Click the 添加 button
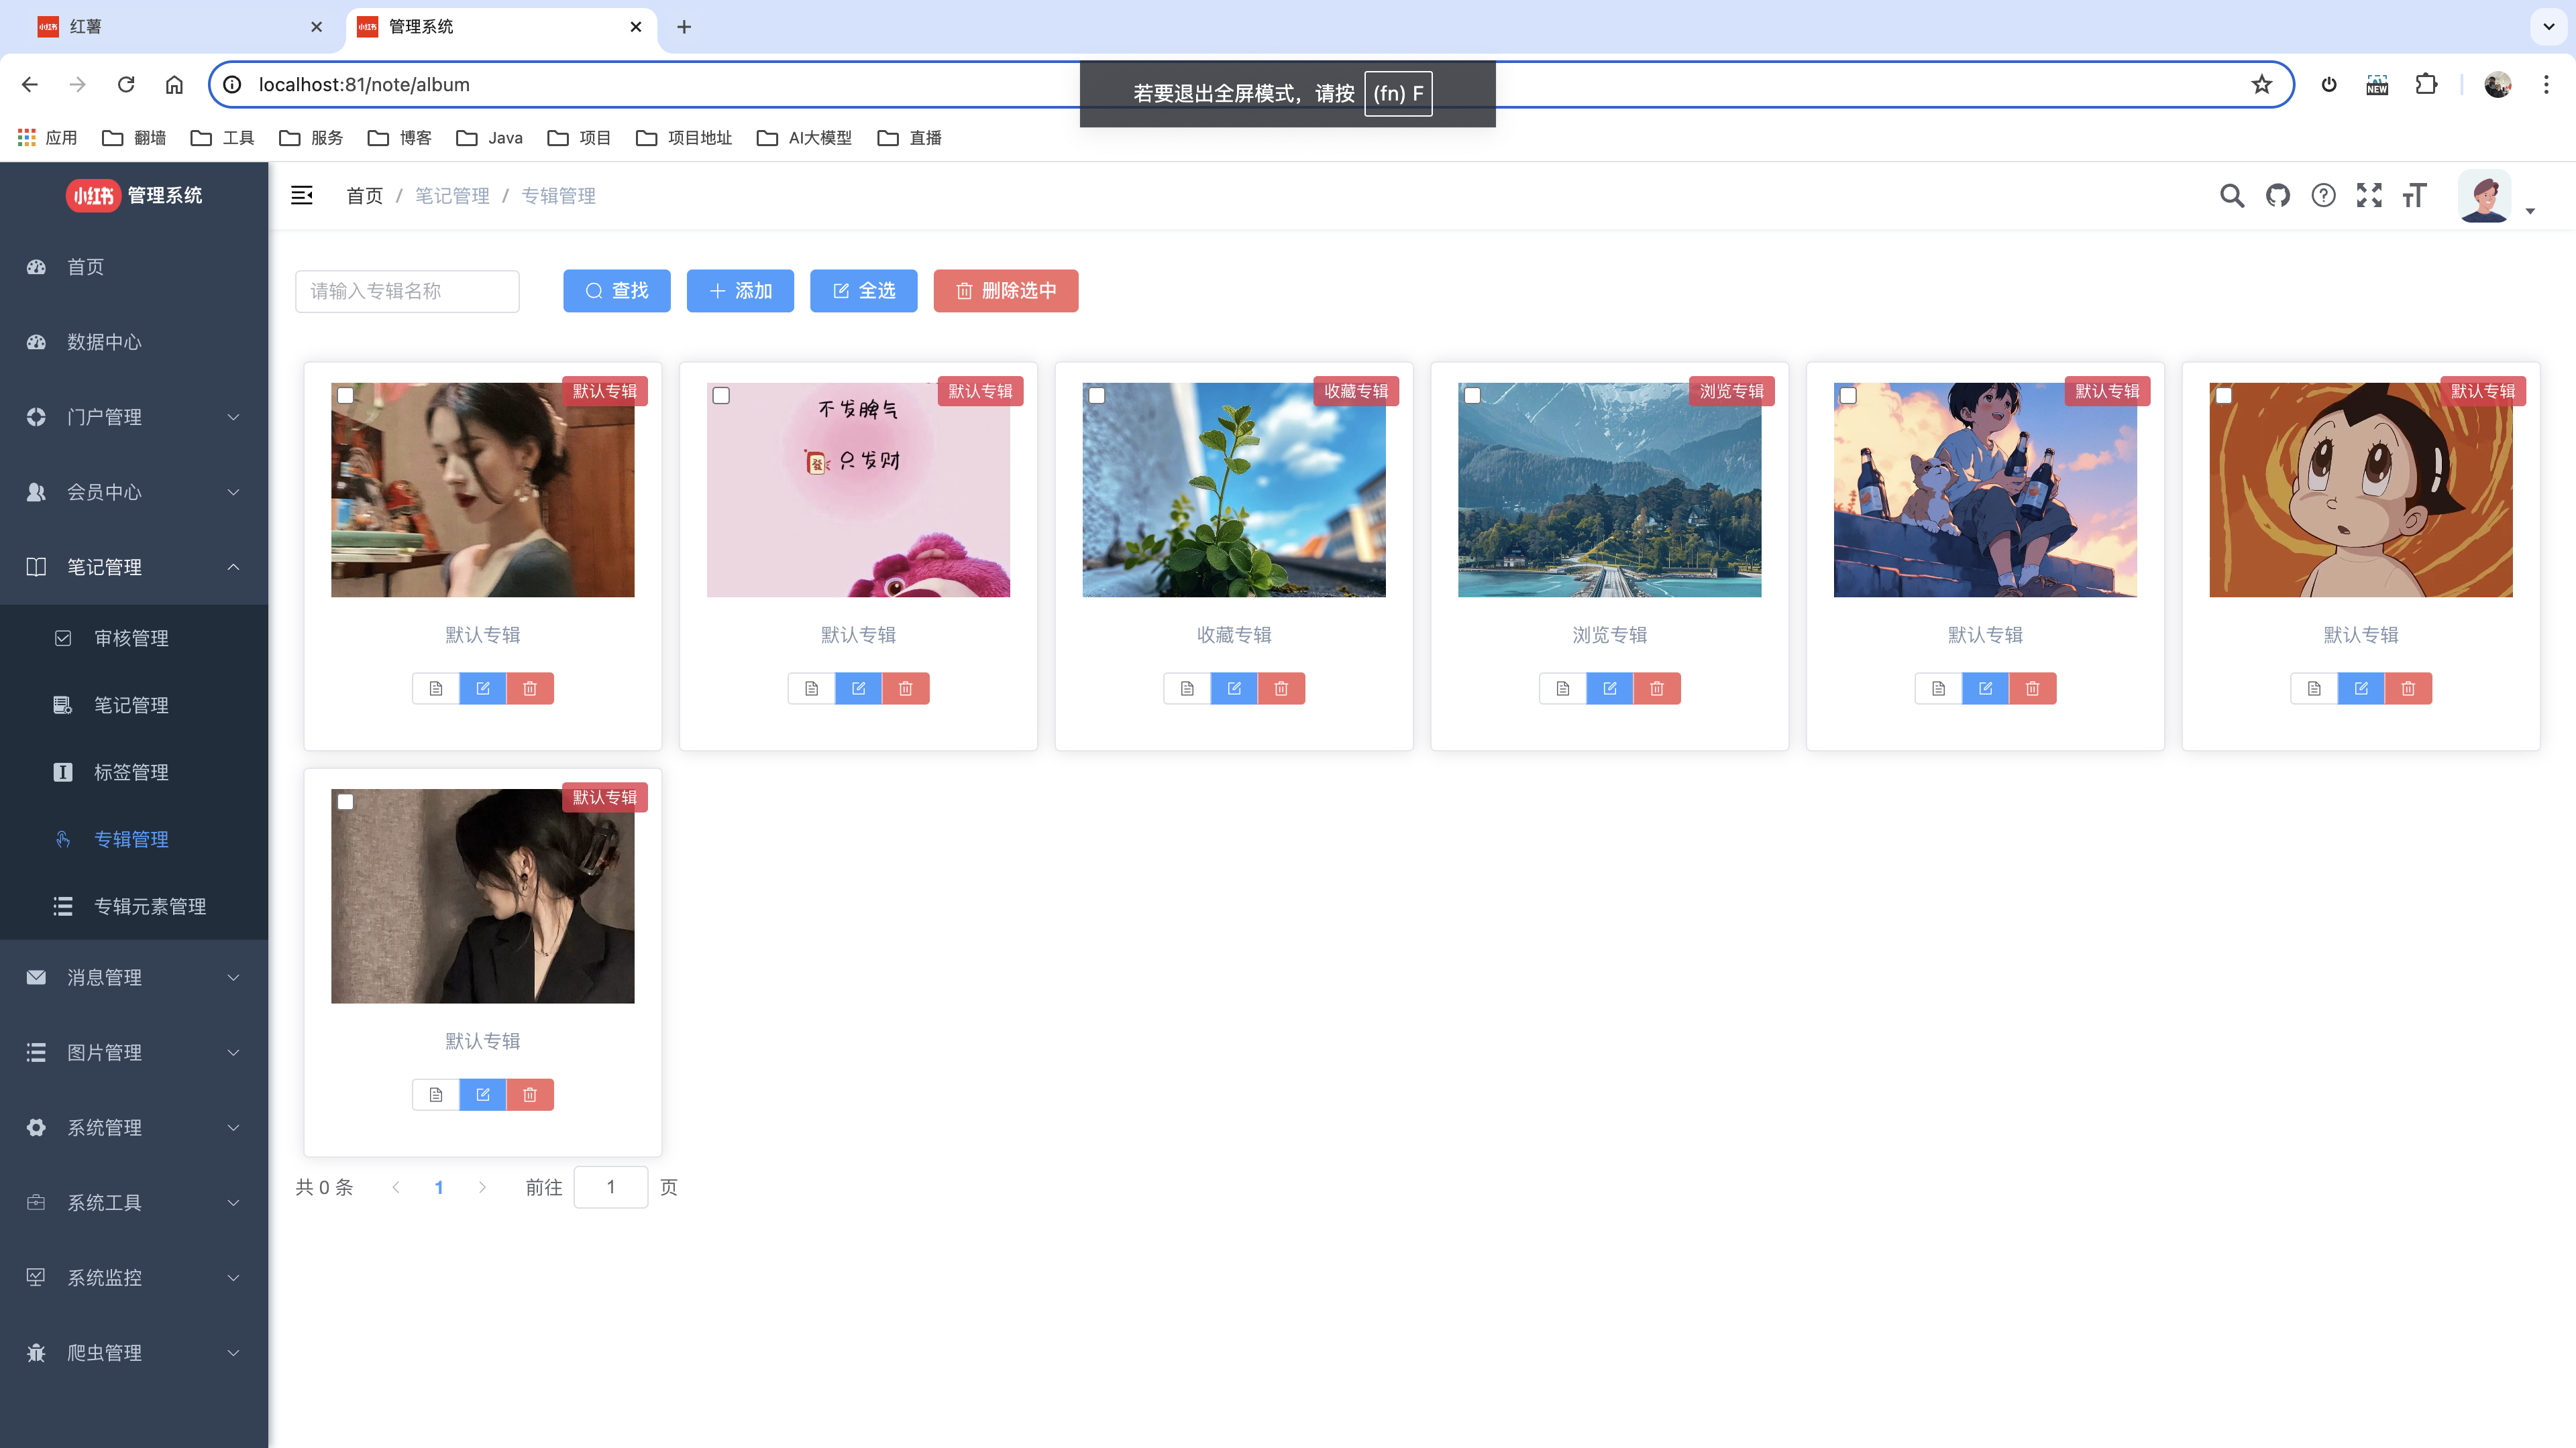 (x=740, y=291)
